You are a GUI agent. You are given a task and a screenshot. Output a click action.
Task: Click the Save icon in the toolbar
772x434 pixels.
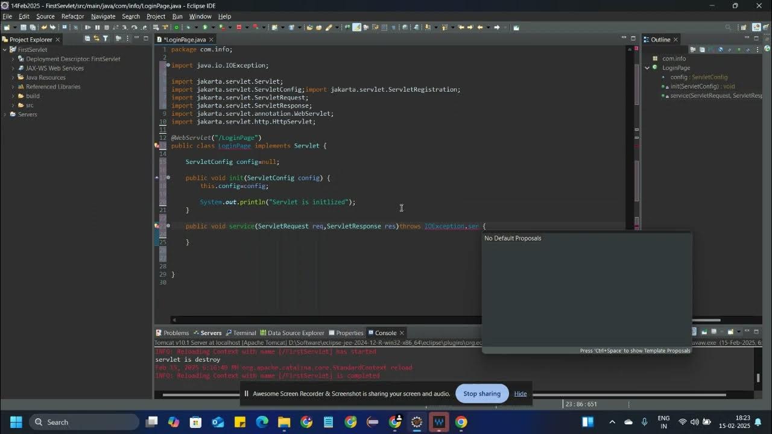(23, 27)
